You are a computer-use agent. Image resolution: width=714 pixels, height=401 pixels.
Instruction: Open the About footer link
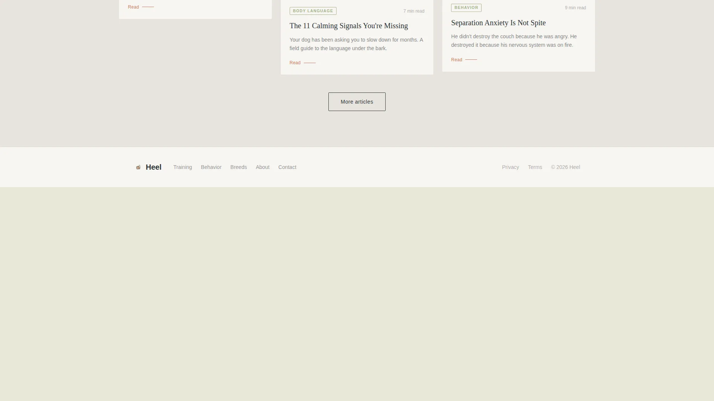[x=263, y=167]
